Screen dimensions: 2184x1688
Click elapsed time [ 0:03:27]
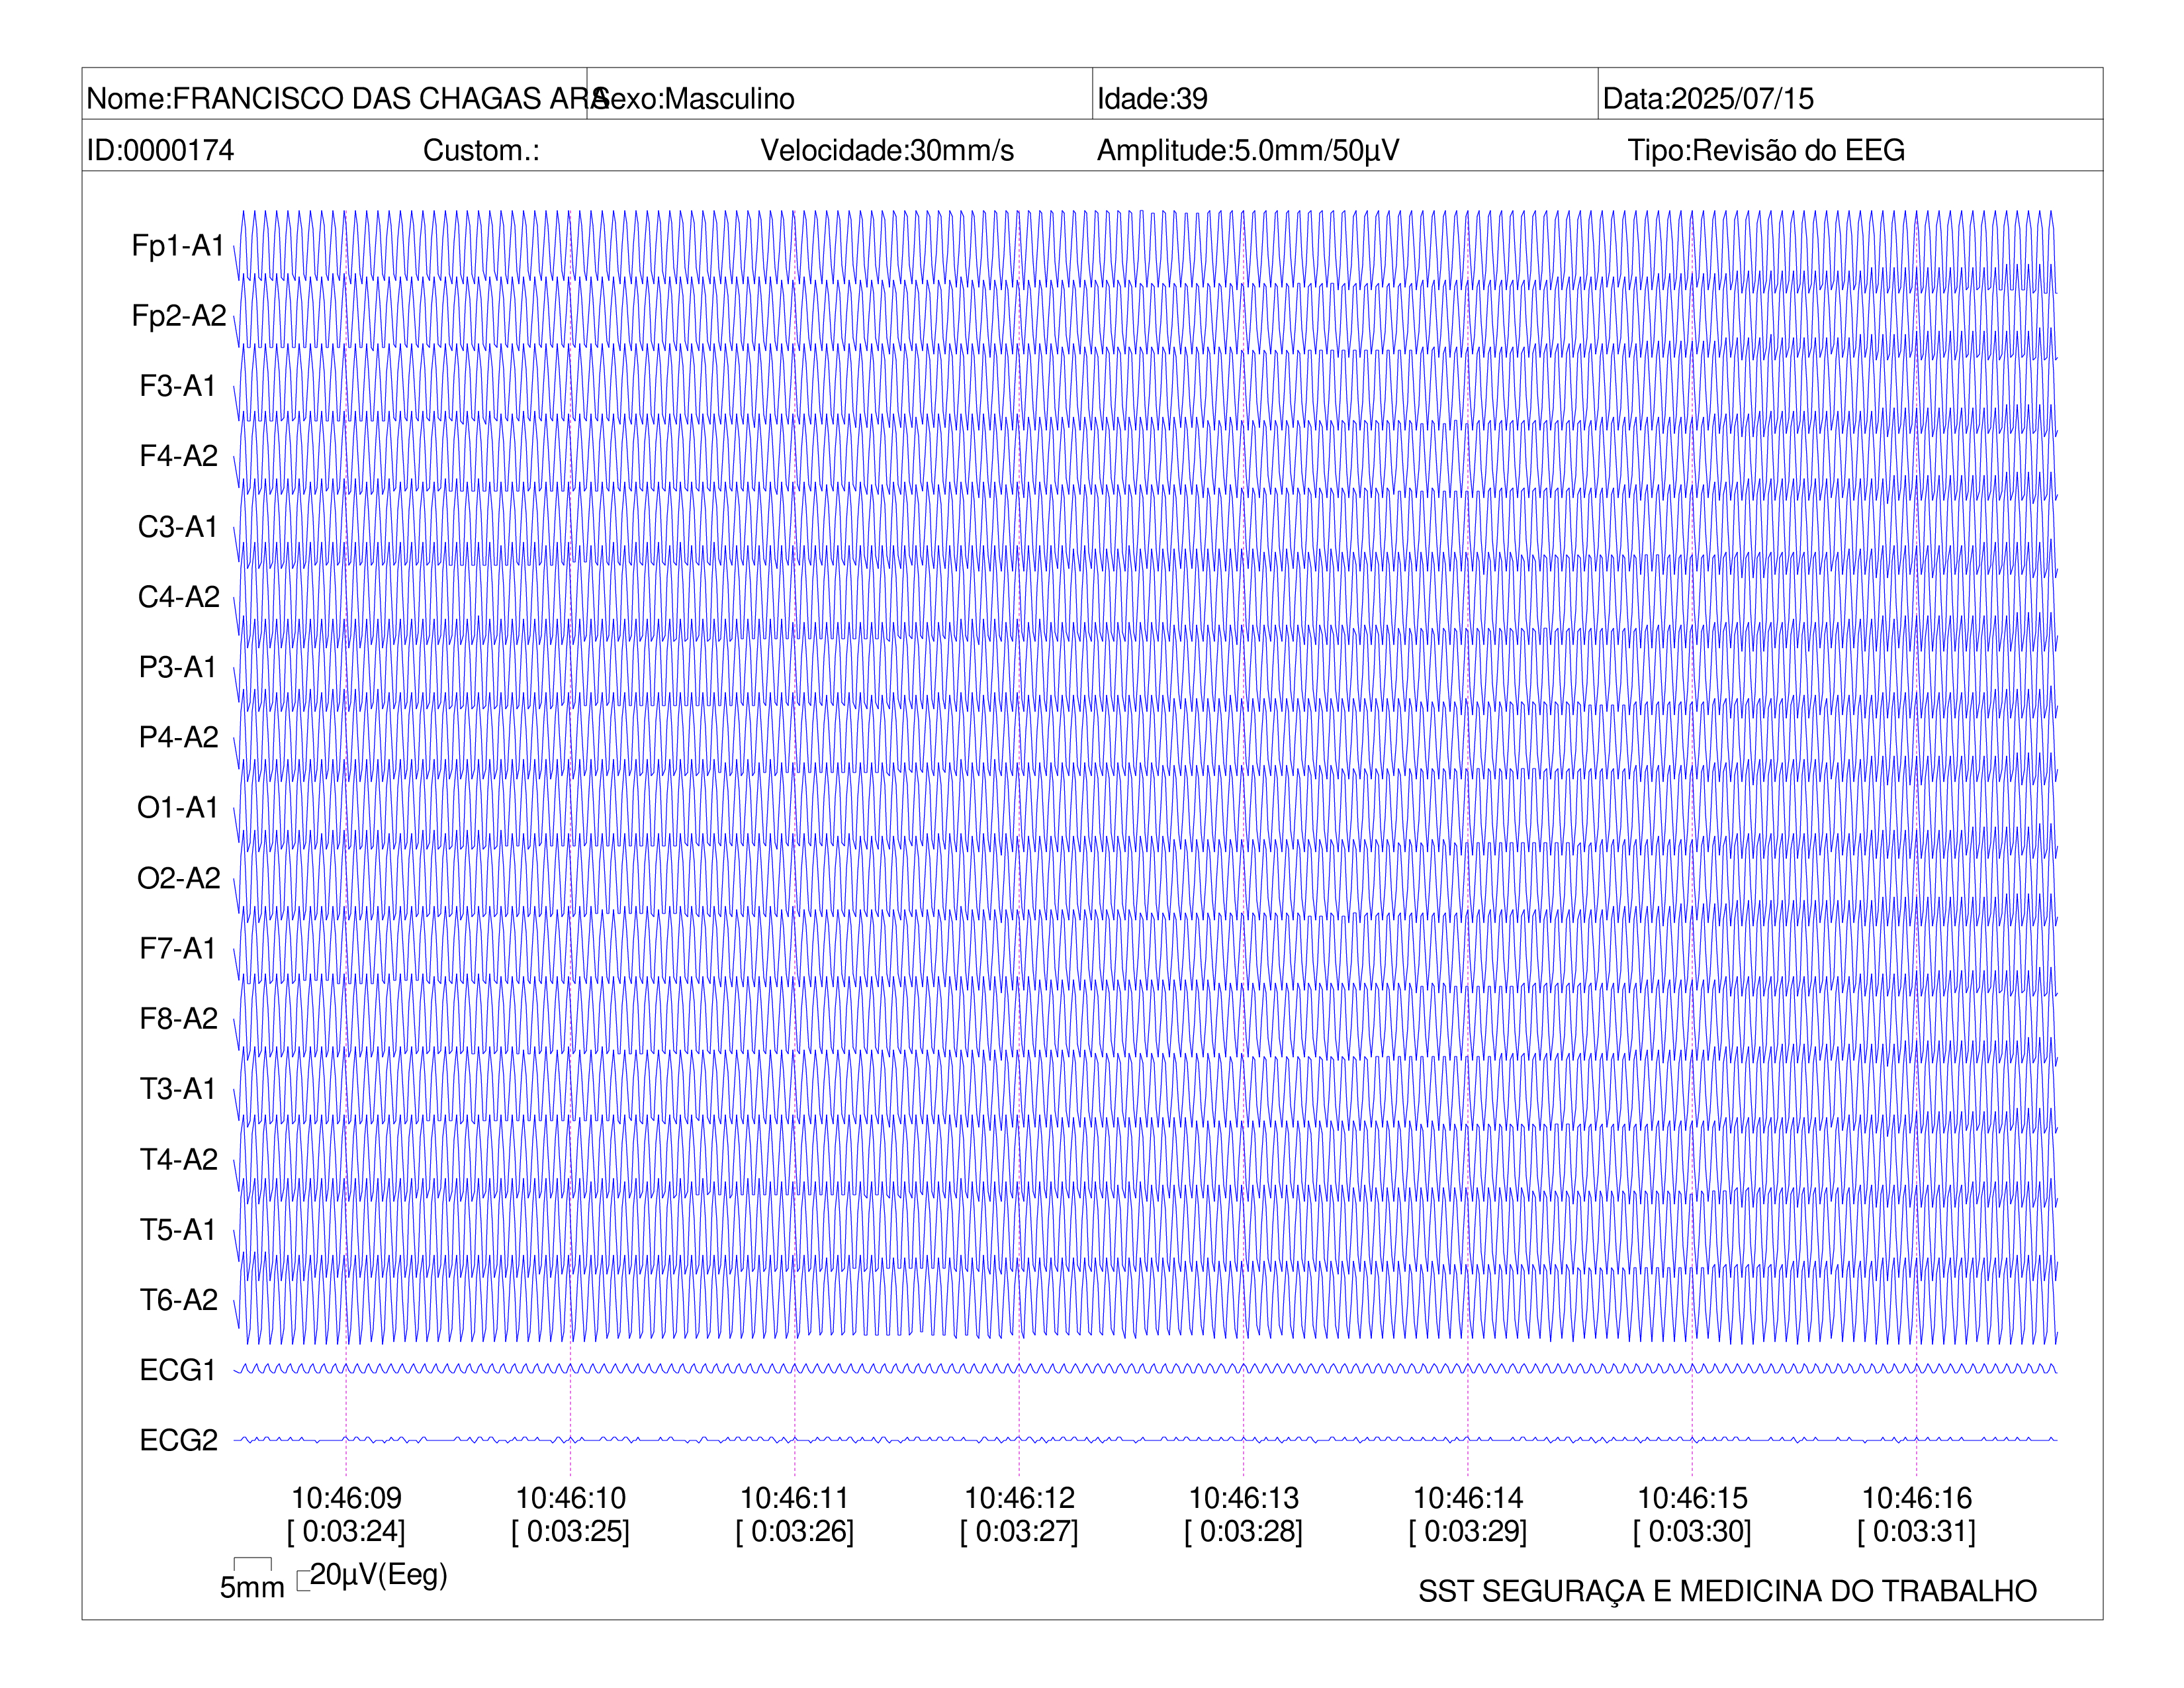coord(1019,1532)
